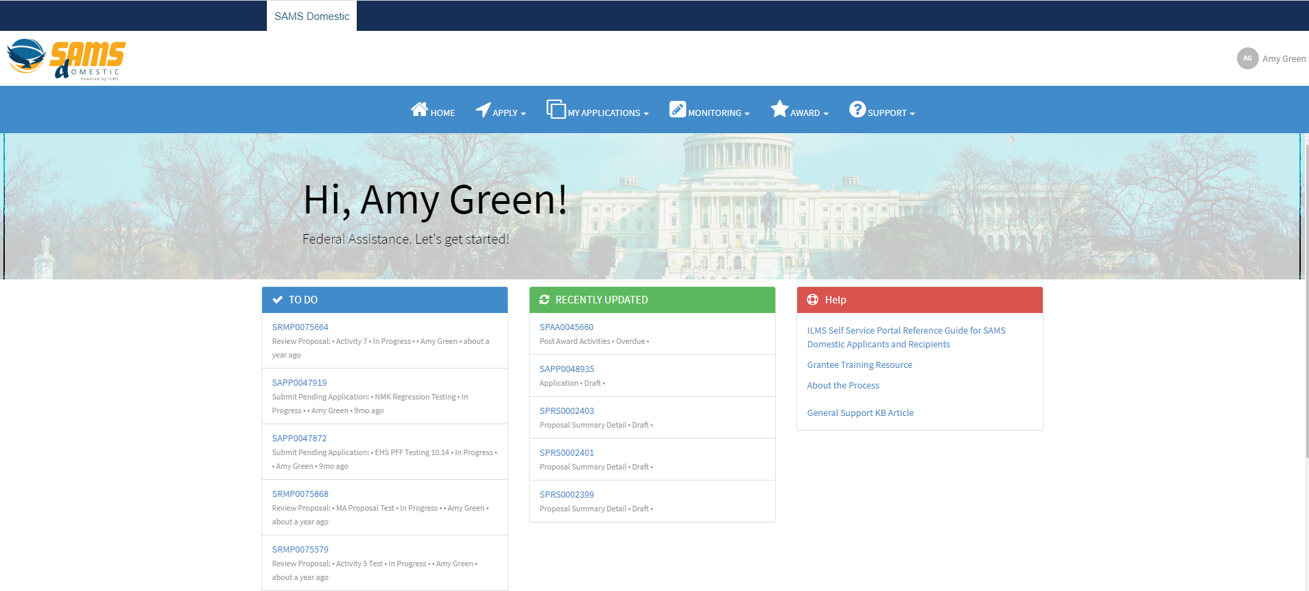
Task: Open the Monitoring dropdown menu
Action: (x=718, y=113)
